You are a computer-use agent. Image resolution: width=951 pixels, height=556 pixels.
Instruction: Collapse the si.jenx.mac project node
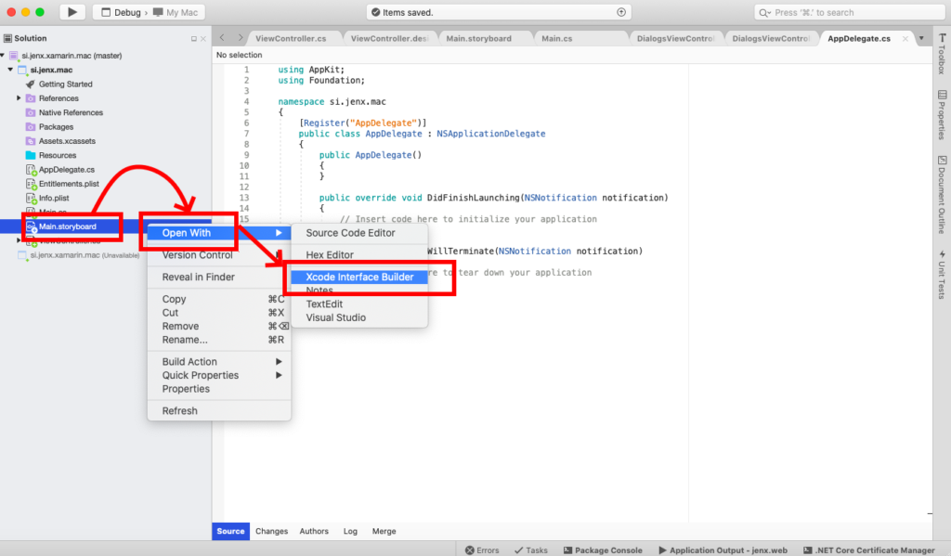[10, 70]
